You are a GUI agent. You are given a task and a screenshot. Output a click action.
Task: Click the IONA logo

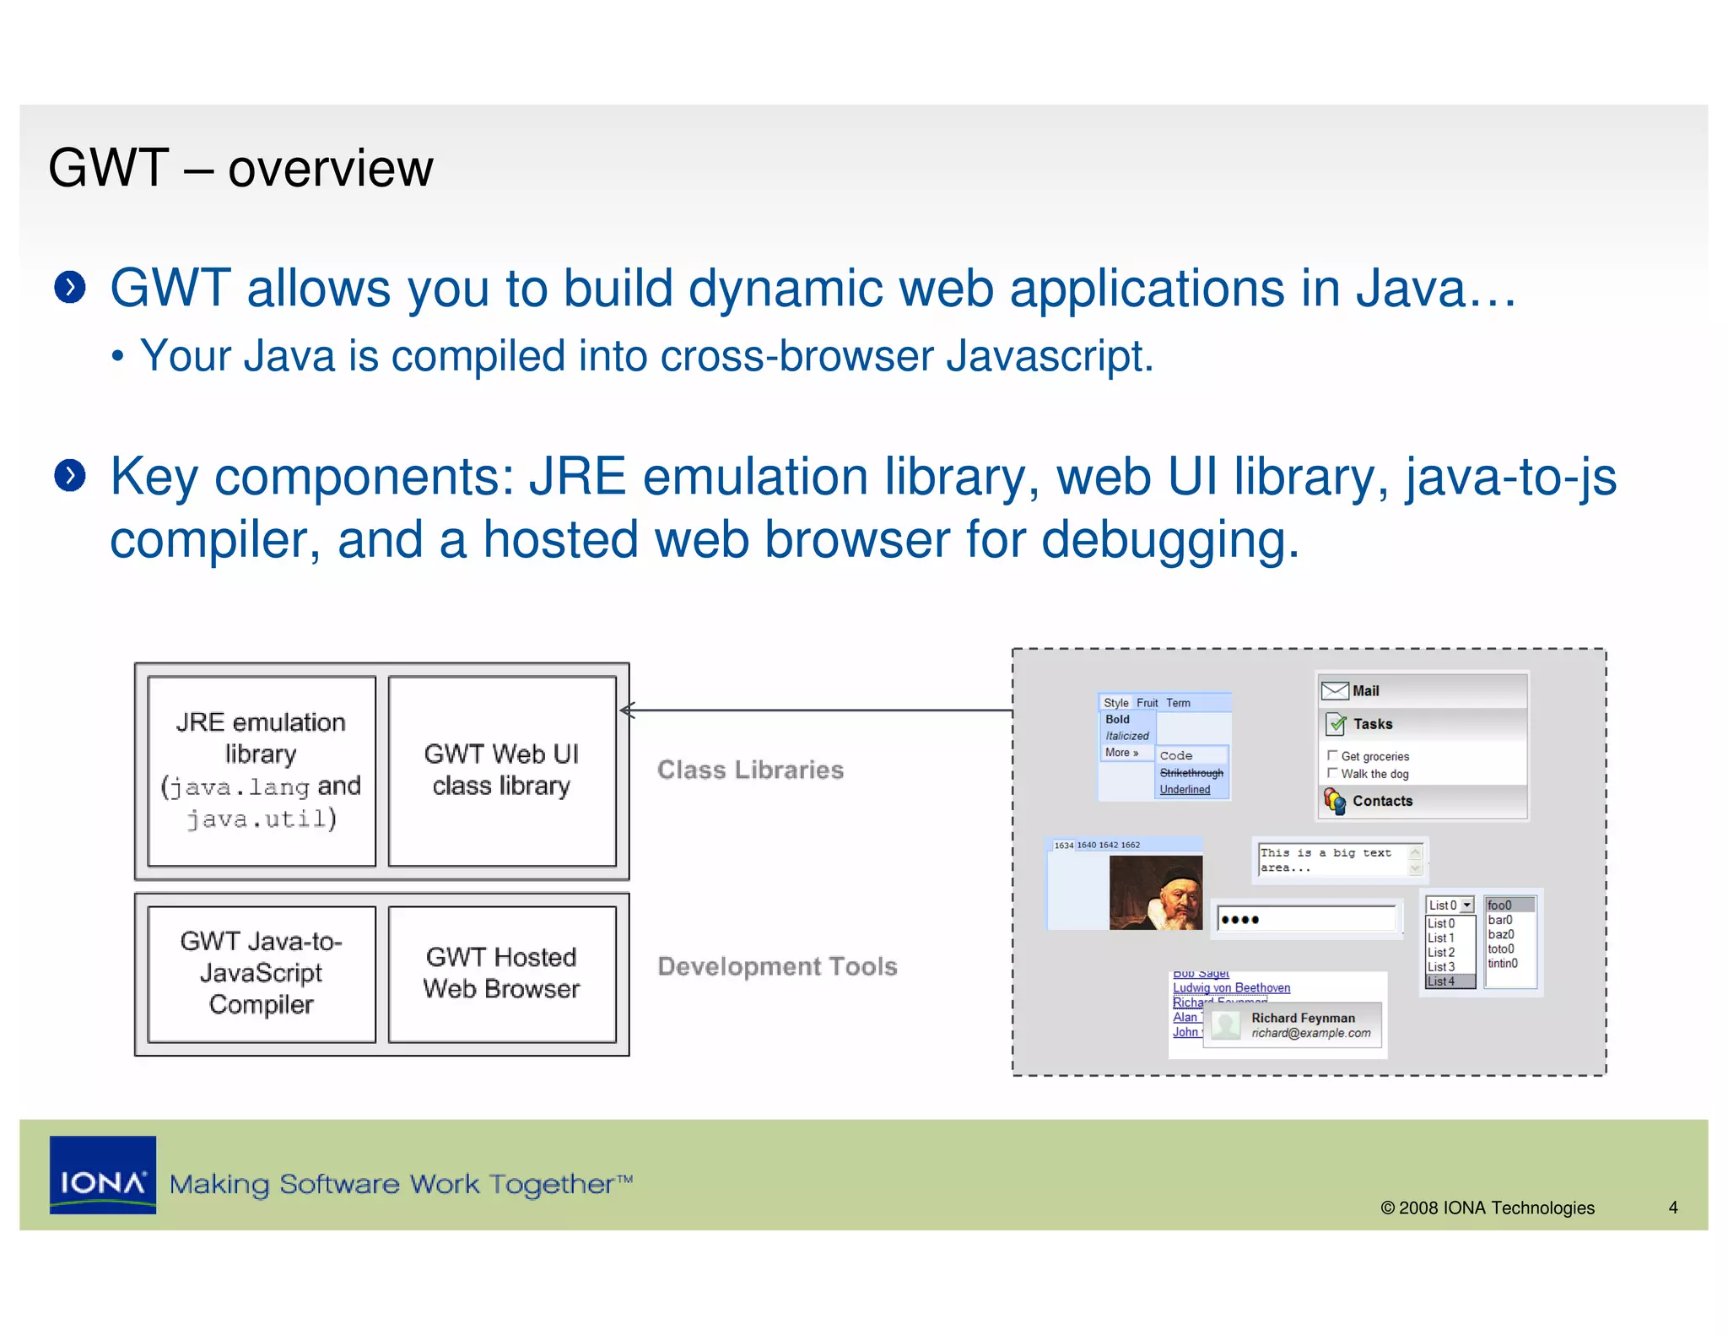click(x=103, y=1175)
